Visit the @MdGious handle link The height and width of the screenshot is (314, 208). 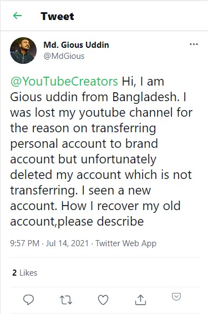coord(64,56)
